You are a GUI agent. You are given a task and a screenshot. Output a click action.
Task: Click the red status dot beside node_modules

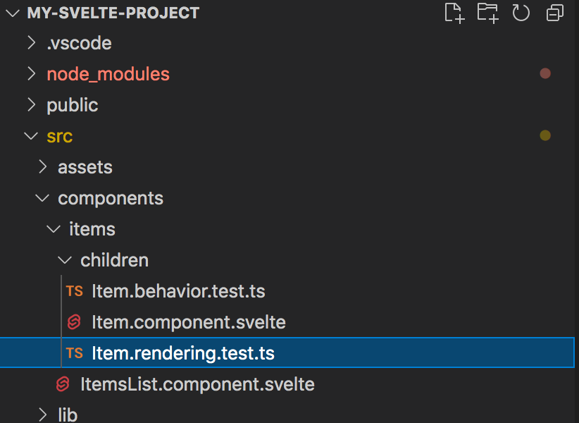click(545, 73)
